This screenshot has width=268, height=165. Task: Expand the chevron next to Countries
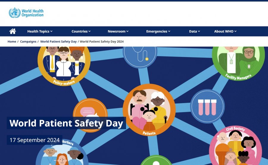(x=89, y=31)
